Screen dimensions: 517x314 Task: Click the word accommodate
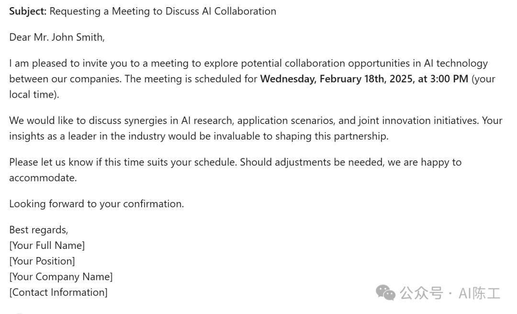tap(43, 178)
